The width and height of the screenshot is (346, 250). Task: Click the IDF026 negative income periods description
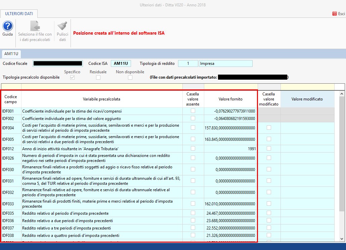[x=96, y=158]
